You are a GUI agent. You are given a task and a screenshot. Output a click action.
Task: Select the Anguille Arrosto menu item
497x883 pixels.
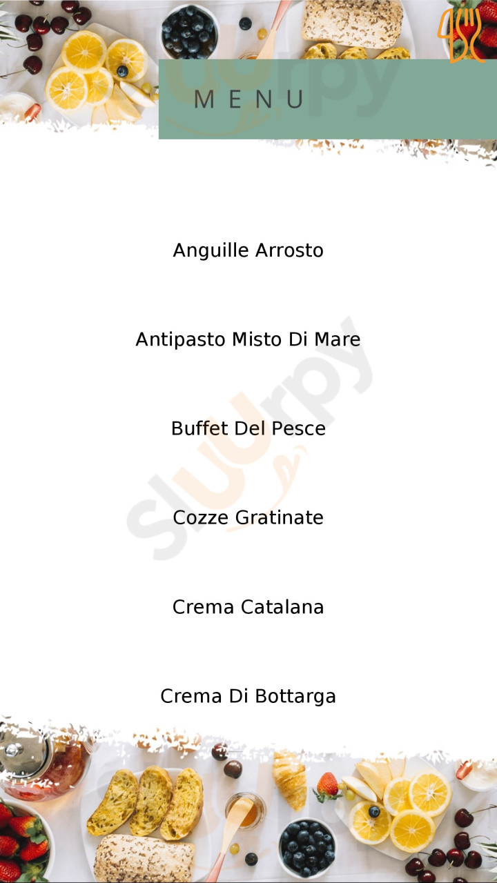click(x=248, y=250)
